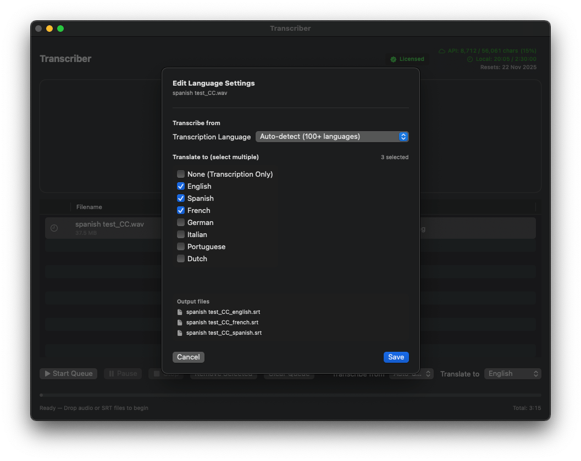Screen dimensions: 581x461
Task: Click the play icon on Start Queue
Action: click(47, 374)
